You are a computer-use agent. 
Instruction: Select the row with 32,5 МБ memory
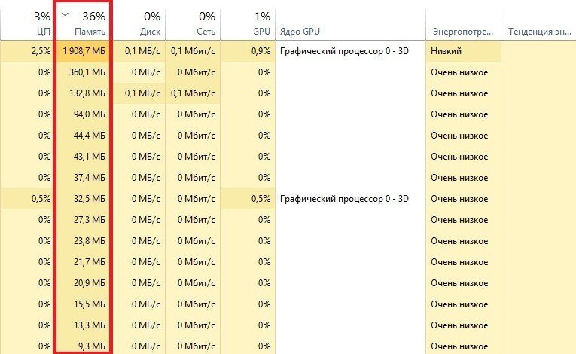288,199
